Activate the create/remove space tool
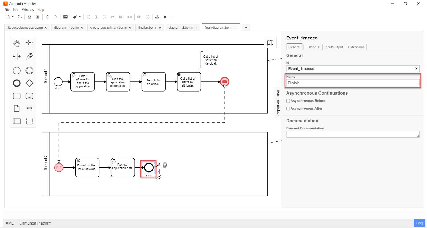 click(17, 56)
